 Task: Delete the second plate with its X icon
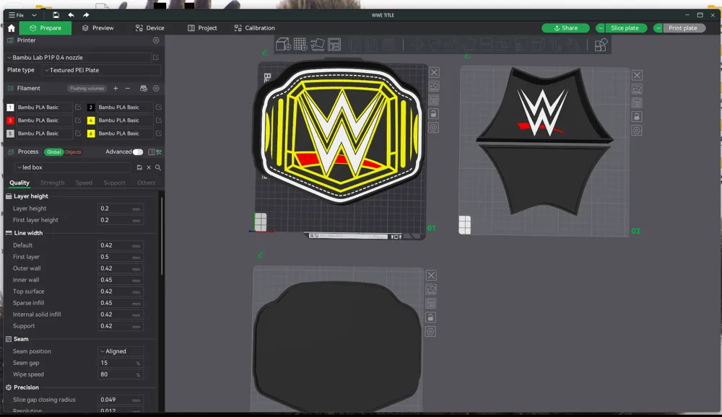[x=638, y=75]
